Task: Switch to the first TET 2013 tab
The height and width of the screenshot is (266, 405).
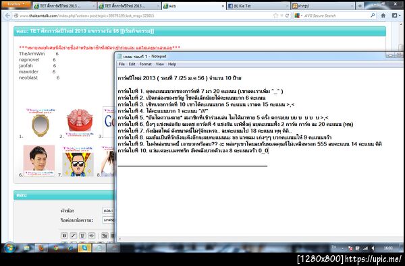Action: coord(65,5)
